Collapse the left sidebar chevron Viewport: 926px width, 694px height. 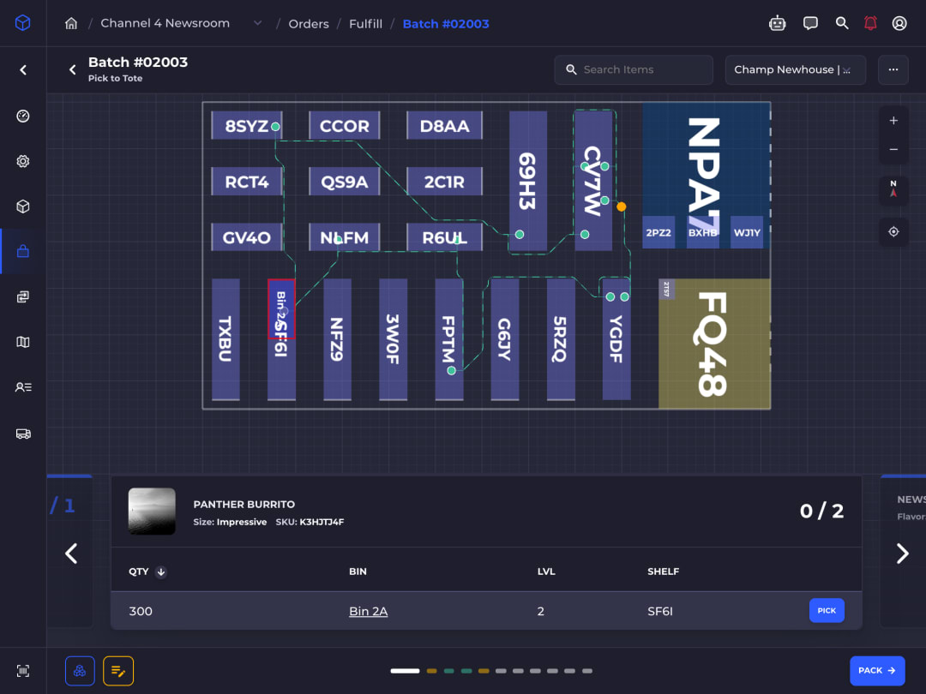tap(23, 70)
